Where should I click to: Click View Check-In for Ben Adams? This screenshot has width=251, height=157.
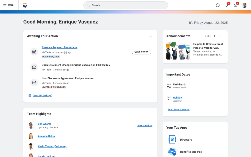coord(145,125)
